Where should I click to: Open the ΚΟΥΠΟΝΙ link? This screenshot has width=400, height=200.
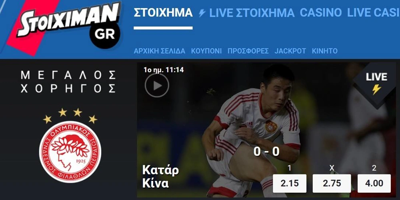pos(206,51)
